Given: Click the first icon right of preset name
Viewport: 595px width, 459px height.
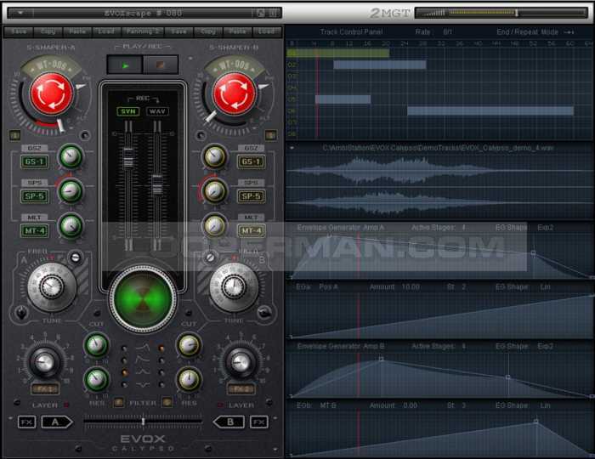Looking at the screenshot, I should (261, 14).
